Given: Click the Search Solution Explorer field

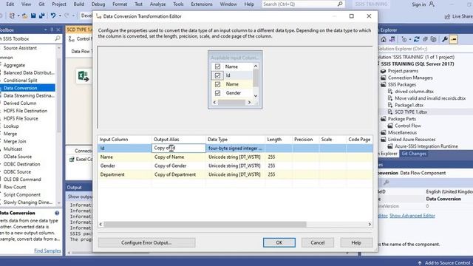Looking at the screenshot, I should pyautogui.click(x=425, y=49).
